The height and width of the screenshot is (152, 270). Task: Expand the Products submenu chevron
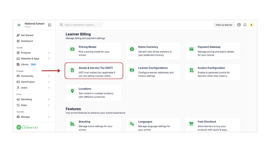pos(49,52)
